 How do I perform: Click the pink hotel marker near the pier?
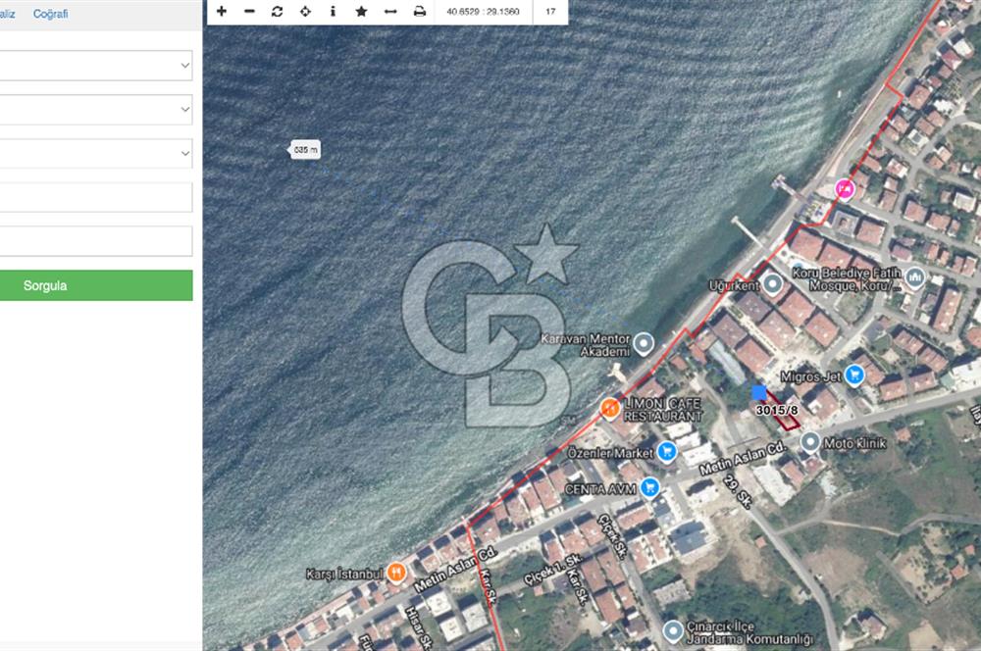[x=845, y=188]
